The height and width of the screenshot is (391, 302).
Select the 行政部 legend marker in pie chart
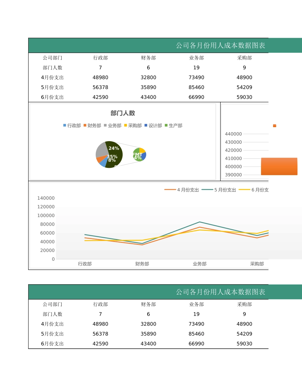point(64,126)
